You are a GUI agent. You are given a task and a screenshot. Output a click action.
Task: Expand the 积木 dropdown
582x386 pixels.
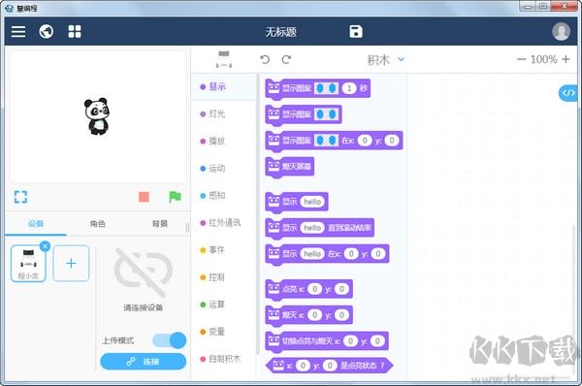(385, 59)
